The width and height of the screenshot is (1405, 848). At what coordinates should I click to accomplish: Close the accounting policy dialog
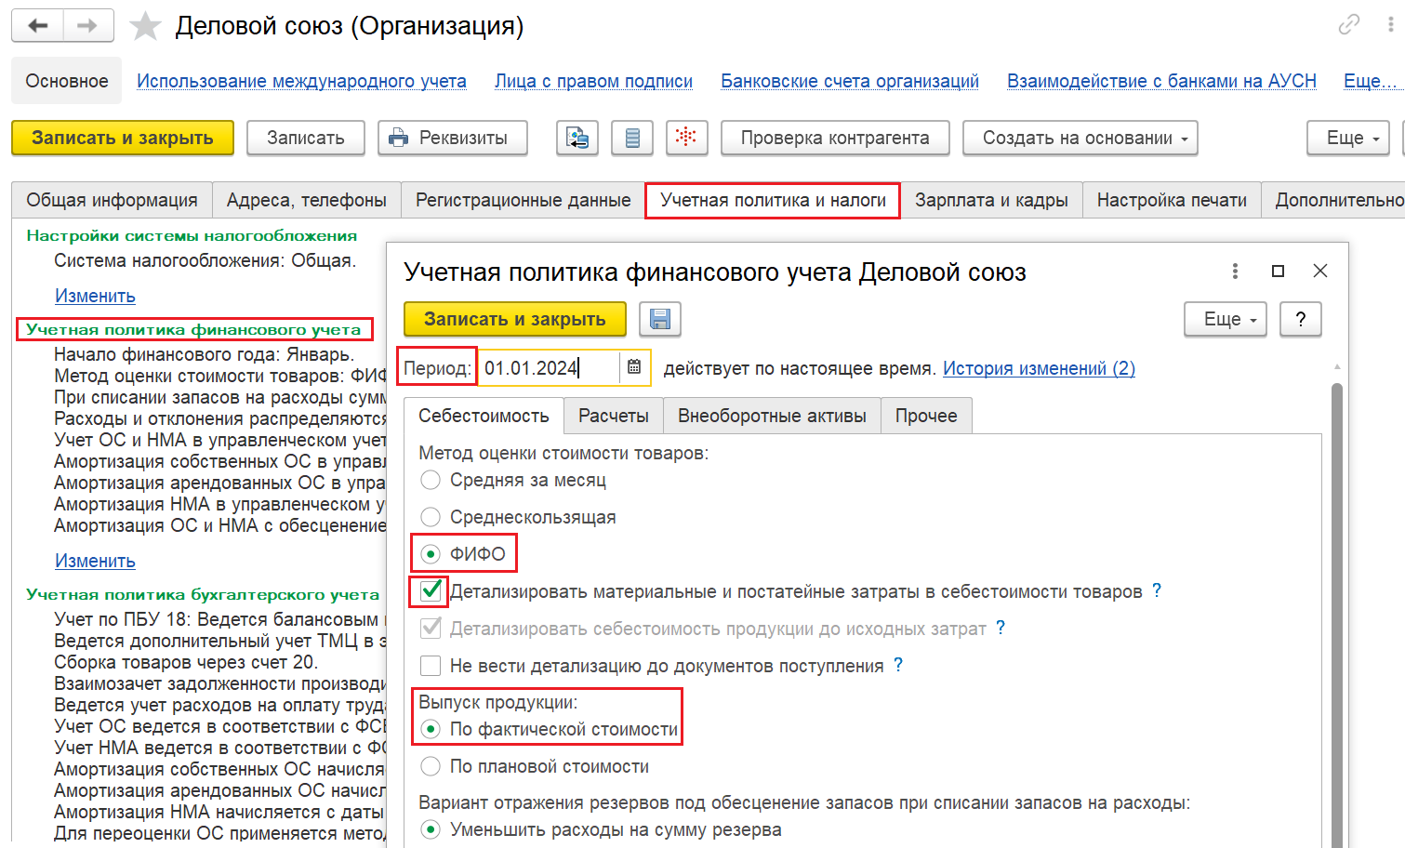click(x=1320, y=271)
